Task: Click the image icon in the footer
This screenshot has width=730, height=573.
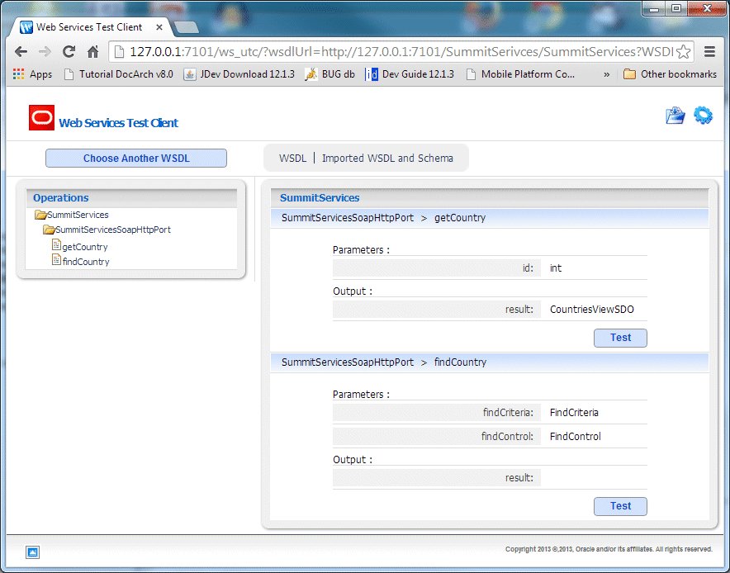Action: pyautogui.click(x=32, y=552)
